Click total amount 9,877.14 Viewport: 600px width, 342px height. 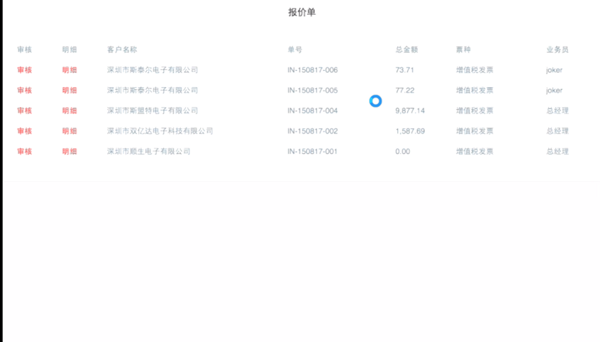click(410, 110)
